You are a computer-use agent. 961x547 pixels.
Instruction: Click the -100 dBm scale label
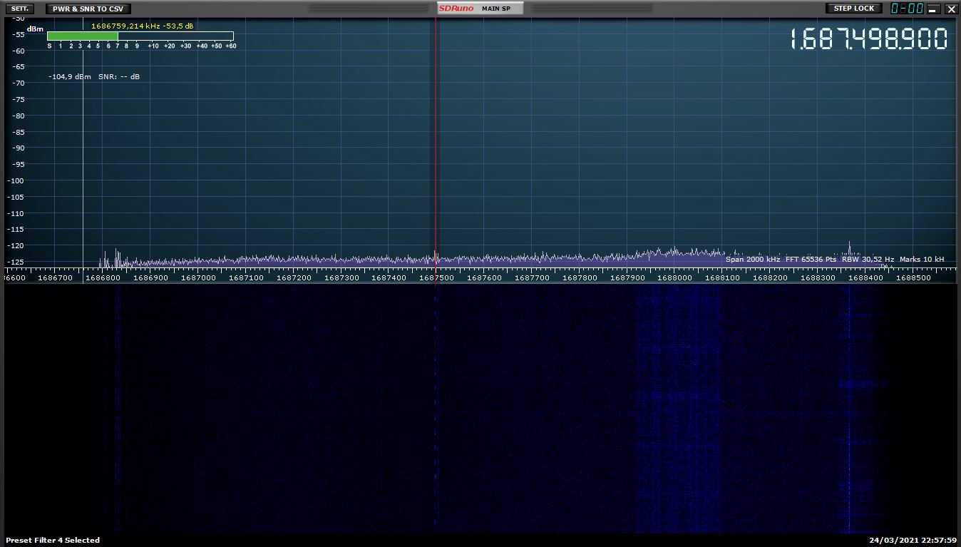(14, 180)
